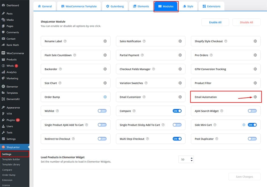Turn off Multi Step Checkout
267x187 pixels.
coord(177,138)
